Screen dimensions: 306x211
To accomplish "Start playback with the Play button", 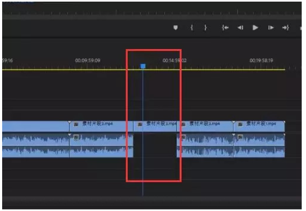I will (x=255, y=28).
